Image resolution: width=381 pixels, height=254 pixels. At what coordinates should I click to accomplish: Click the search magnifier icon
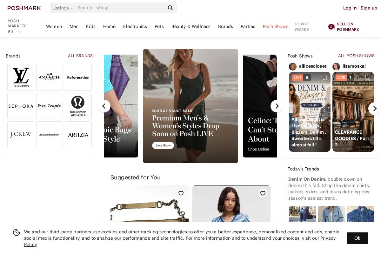tap(170, 8)
